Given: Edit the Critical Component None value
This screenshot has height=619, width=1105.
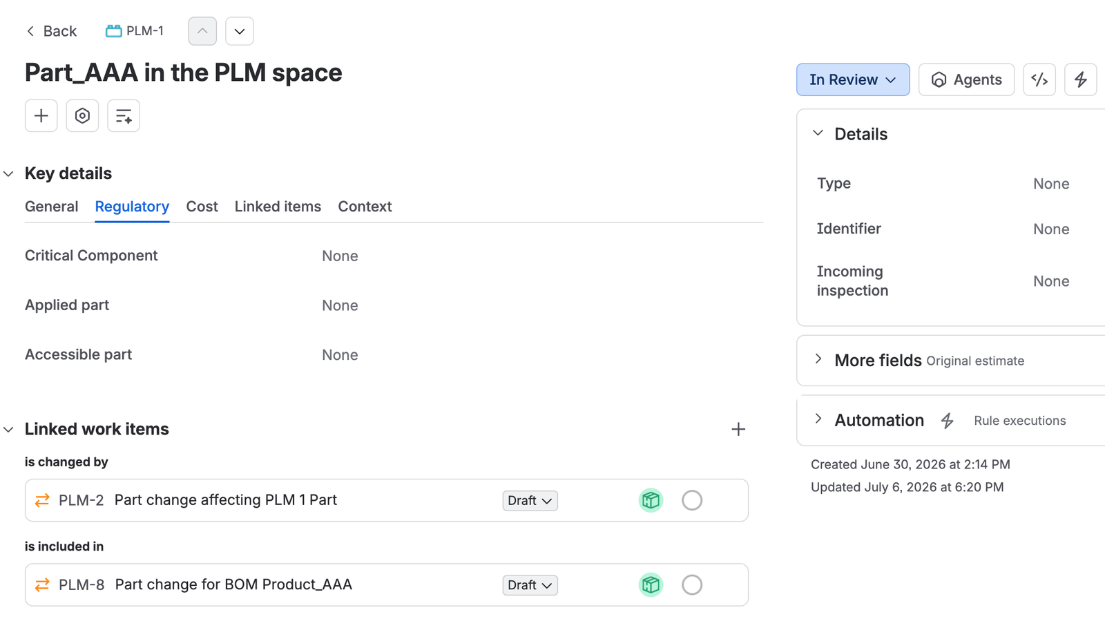Looking at the screenshot, I should point(340,256).
